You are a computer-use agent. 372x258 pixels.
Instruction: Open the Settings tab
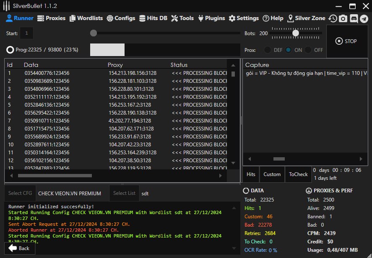click(244, 18)
